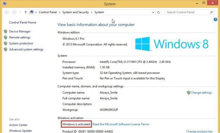220x133 pixels.
Task: Go up one level with the Up arrow
Action: (25, 12)
